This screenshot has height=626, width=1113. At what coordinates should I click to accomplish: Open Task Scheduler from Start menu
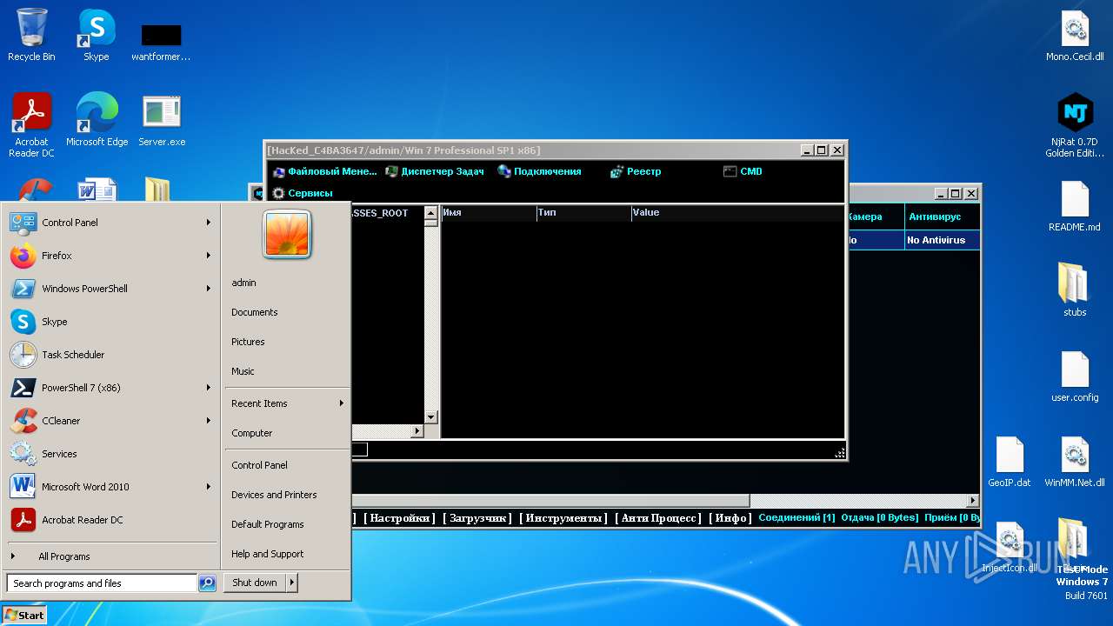click(111, 355)
